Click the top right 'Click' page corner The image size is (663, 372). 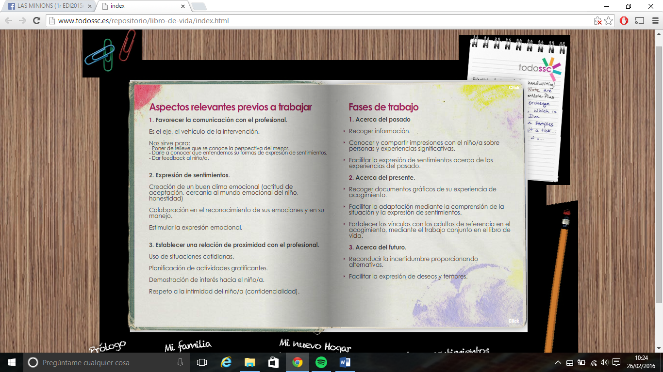514,88
